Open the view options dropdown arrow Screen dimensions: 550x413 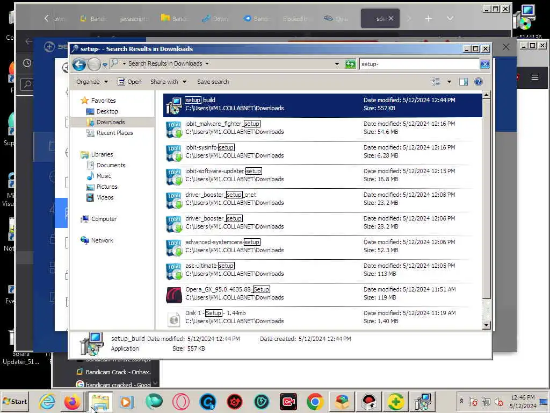pos(449,82)
